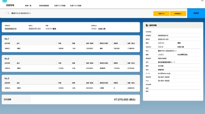This screenshot has width=205, height=114.
Task: Open the 見積一覧 menu item
Action: click(28, 6)
